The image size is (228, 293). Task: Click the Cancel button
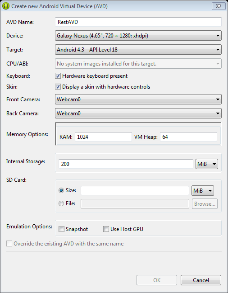[x=201, y=280]
